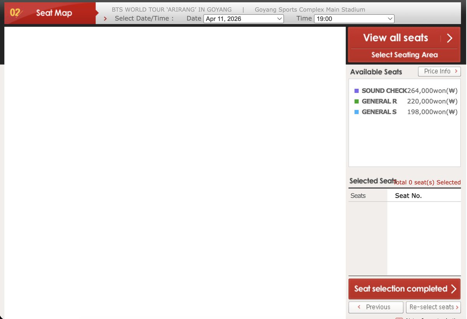Click the BTS WORLD TOUR 'ARIRANG' IN GOYANG title
467x319 pixels.
coord(172,9)
